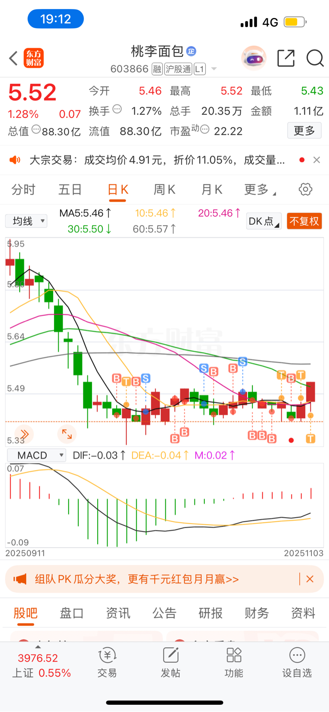Open the 财务 tab
The height and width of the screenshot is (712, 329).
[x=257, y=613]
